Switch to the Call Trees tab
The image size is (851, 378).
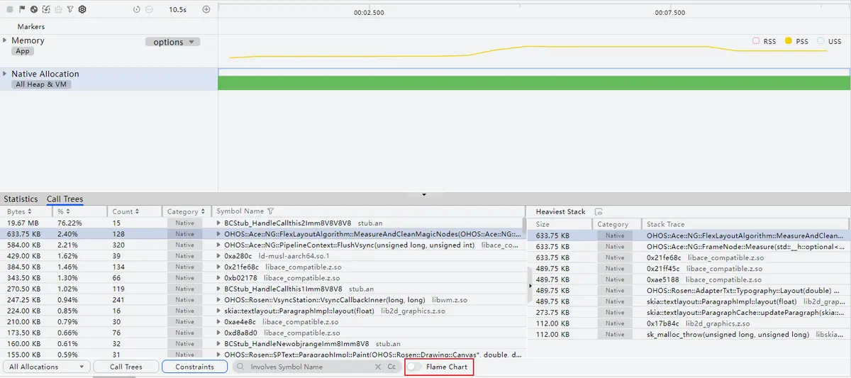click(65, 199)
